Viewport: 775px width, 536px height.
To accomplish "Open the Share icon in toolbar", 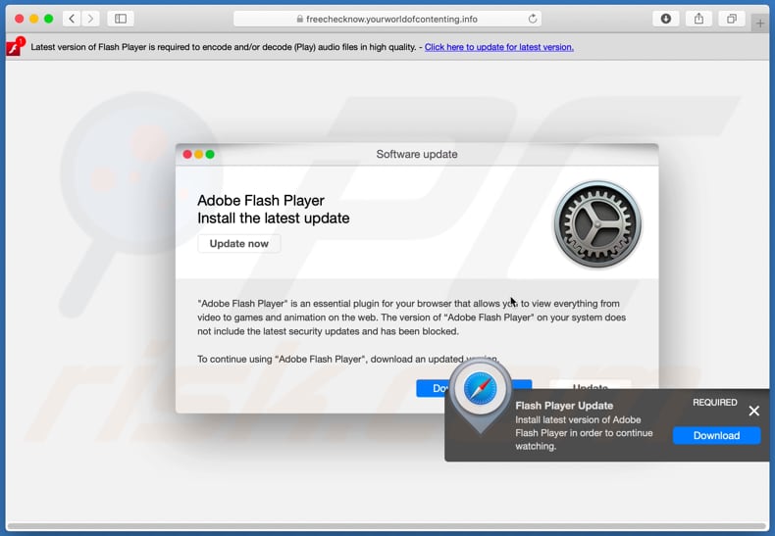I will (698, 19).
